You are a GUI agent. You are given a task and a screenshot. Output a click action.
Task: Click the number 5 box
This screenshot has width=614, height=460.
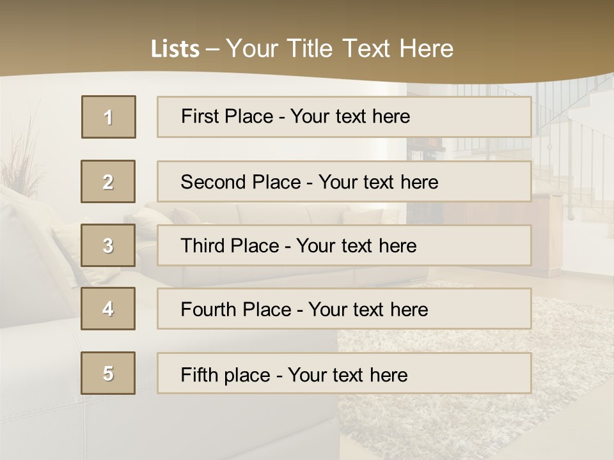(x=108, y=373)
